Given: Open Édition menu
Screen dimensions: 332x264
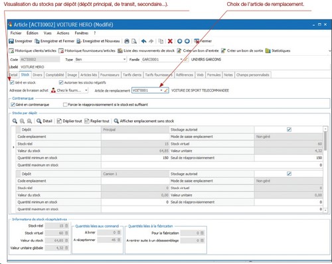Looking at the screenshot, I should coord(33,33).
